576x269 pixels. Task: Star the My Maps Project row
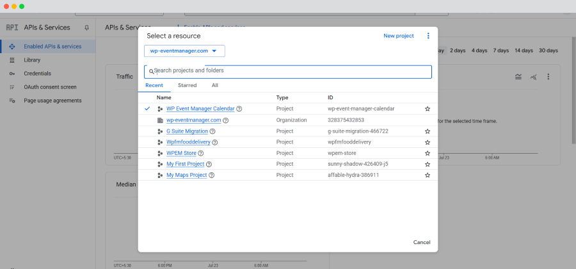click(428, 175)
